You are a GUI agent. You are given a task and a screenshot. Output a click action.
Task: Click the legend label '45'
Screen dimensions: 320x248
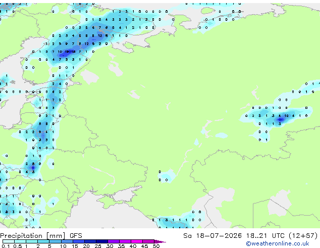pos(144,246)
